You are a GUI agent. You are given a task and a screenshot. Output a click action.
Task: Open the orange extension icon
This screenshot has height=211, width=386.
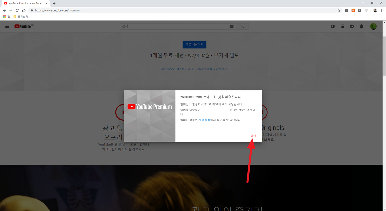pyautogui.click(x=353, y=10)
